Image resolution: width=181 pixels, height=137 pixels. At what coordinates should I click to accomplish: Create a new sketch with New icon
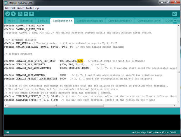point(20,14)
